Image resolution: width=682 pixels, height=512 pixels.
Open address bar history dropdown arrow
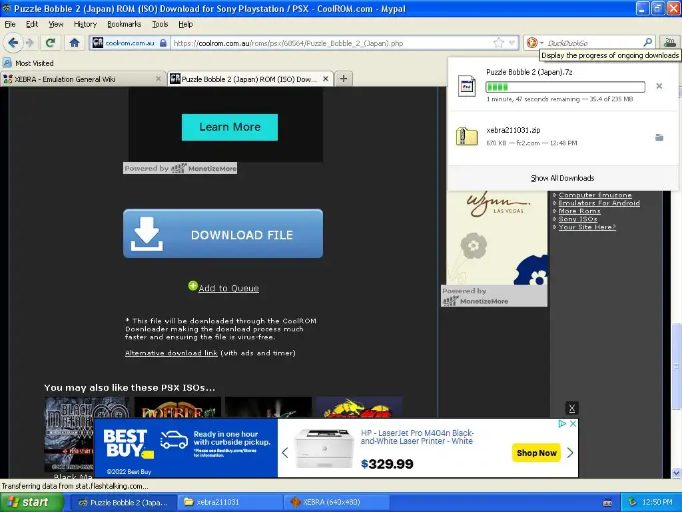tap(512, 43)
